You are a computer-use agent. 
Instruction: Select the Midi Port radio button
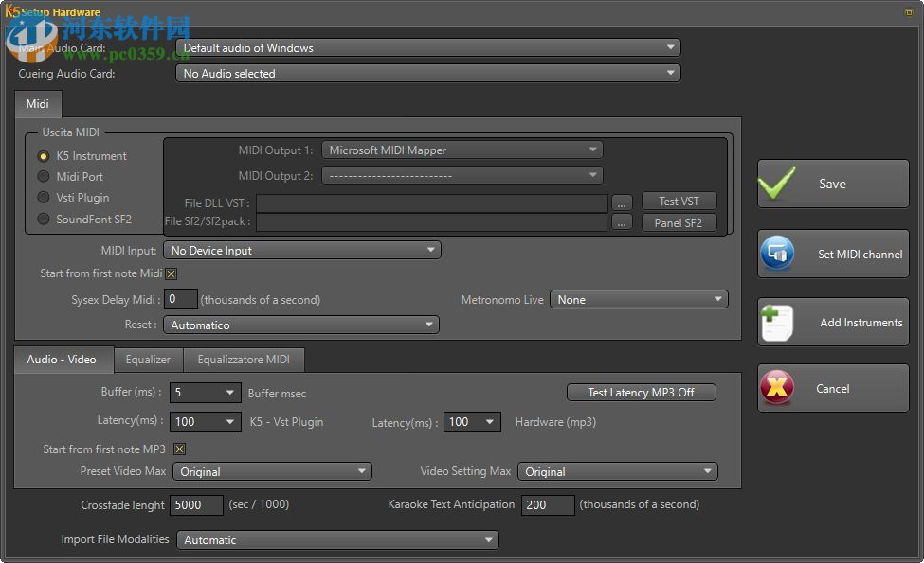43,177
